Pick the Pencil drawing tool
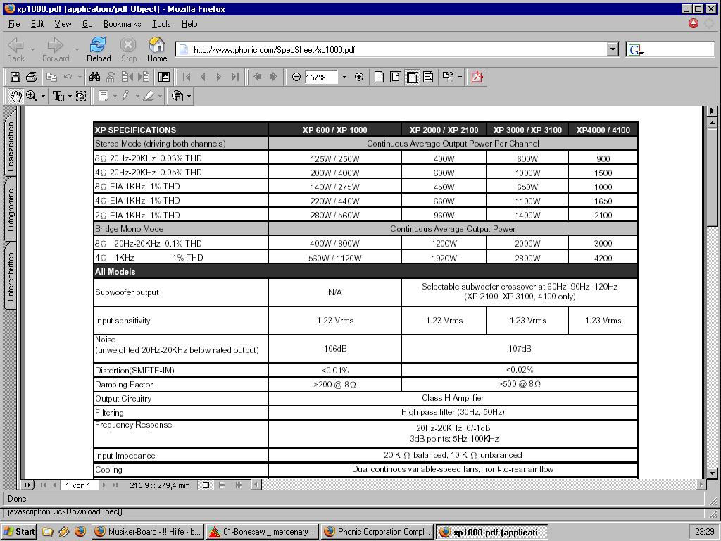The width and height of the screenshot is (721, 541). pyautogui.click(x=125, y=96)
